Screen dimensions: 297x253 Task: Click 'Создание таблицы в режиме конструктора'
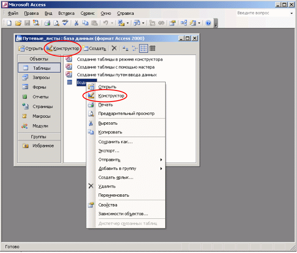tap(114, 60)
